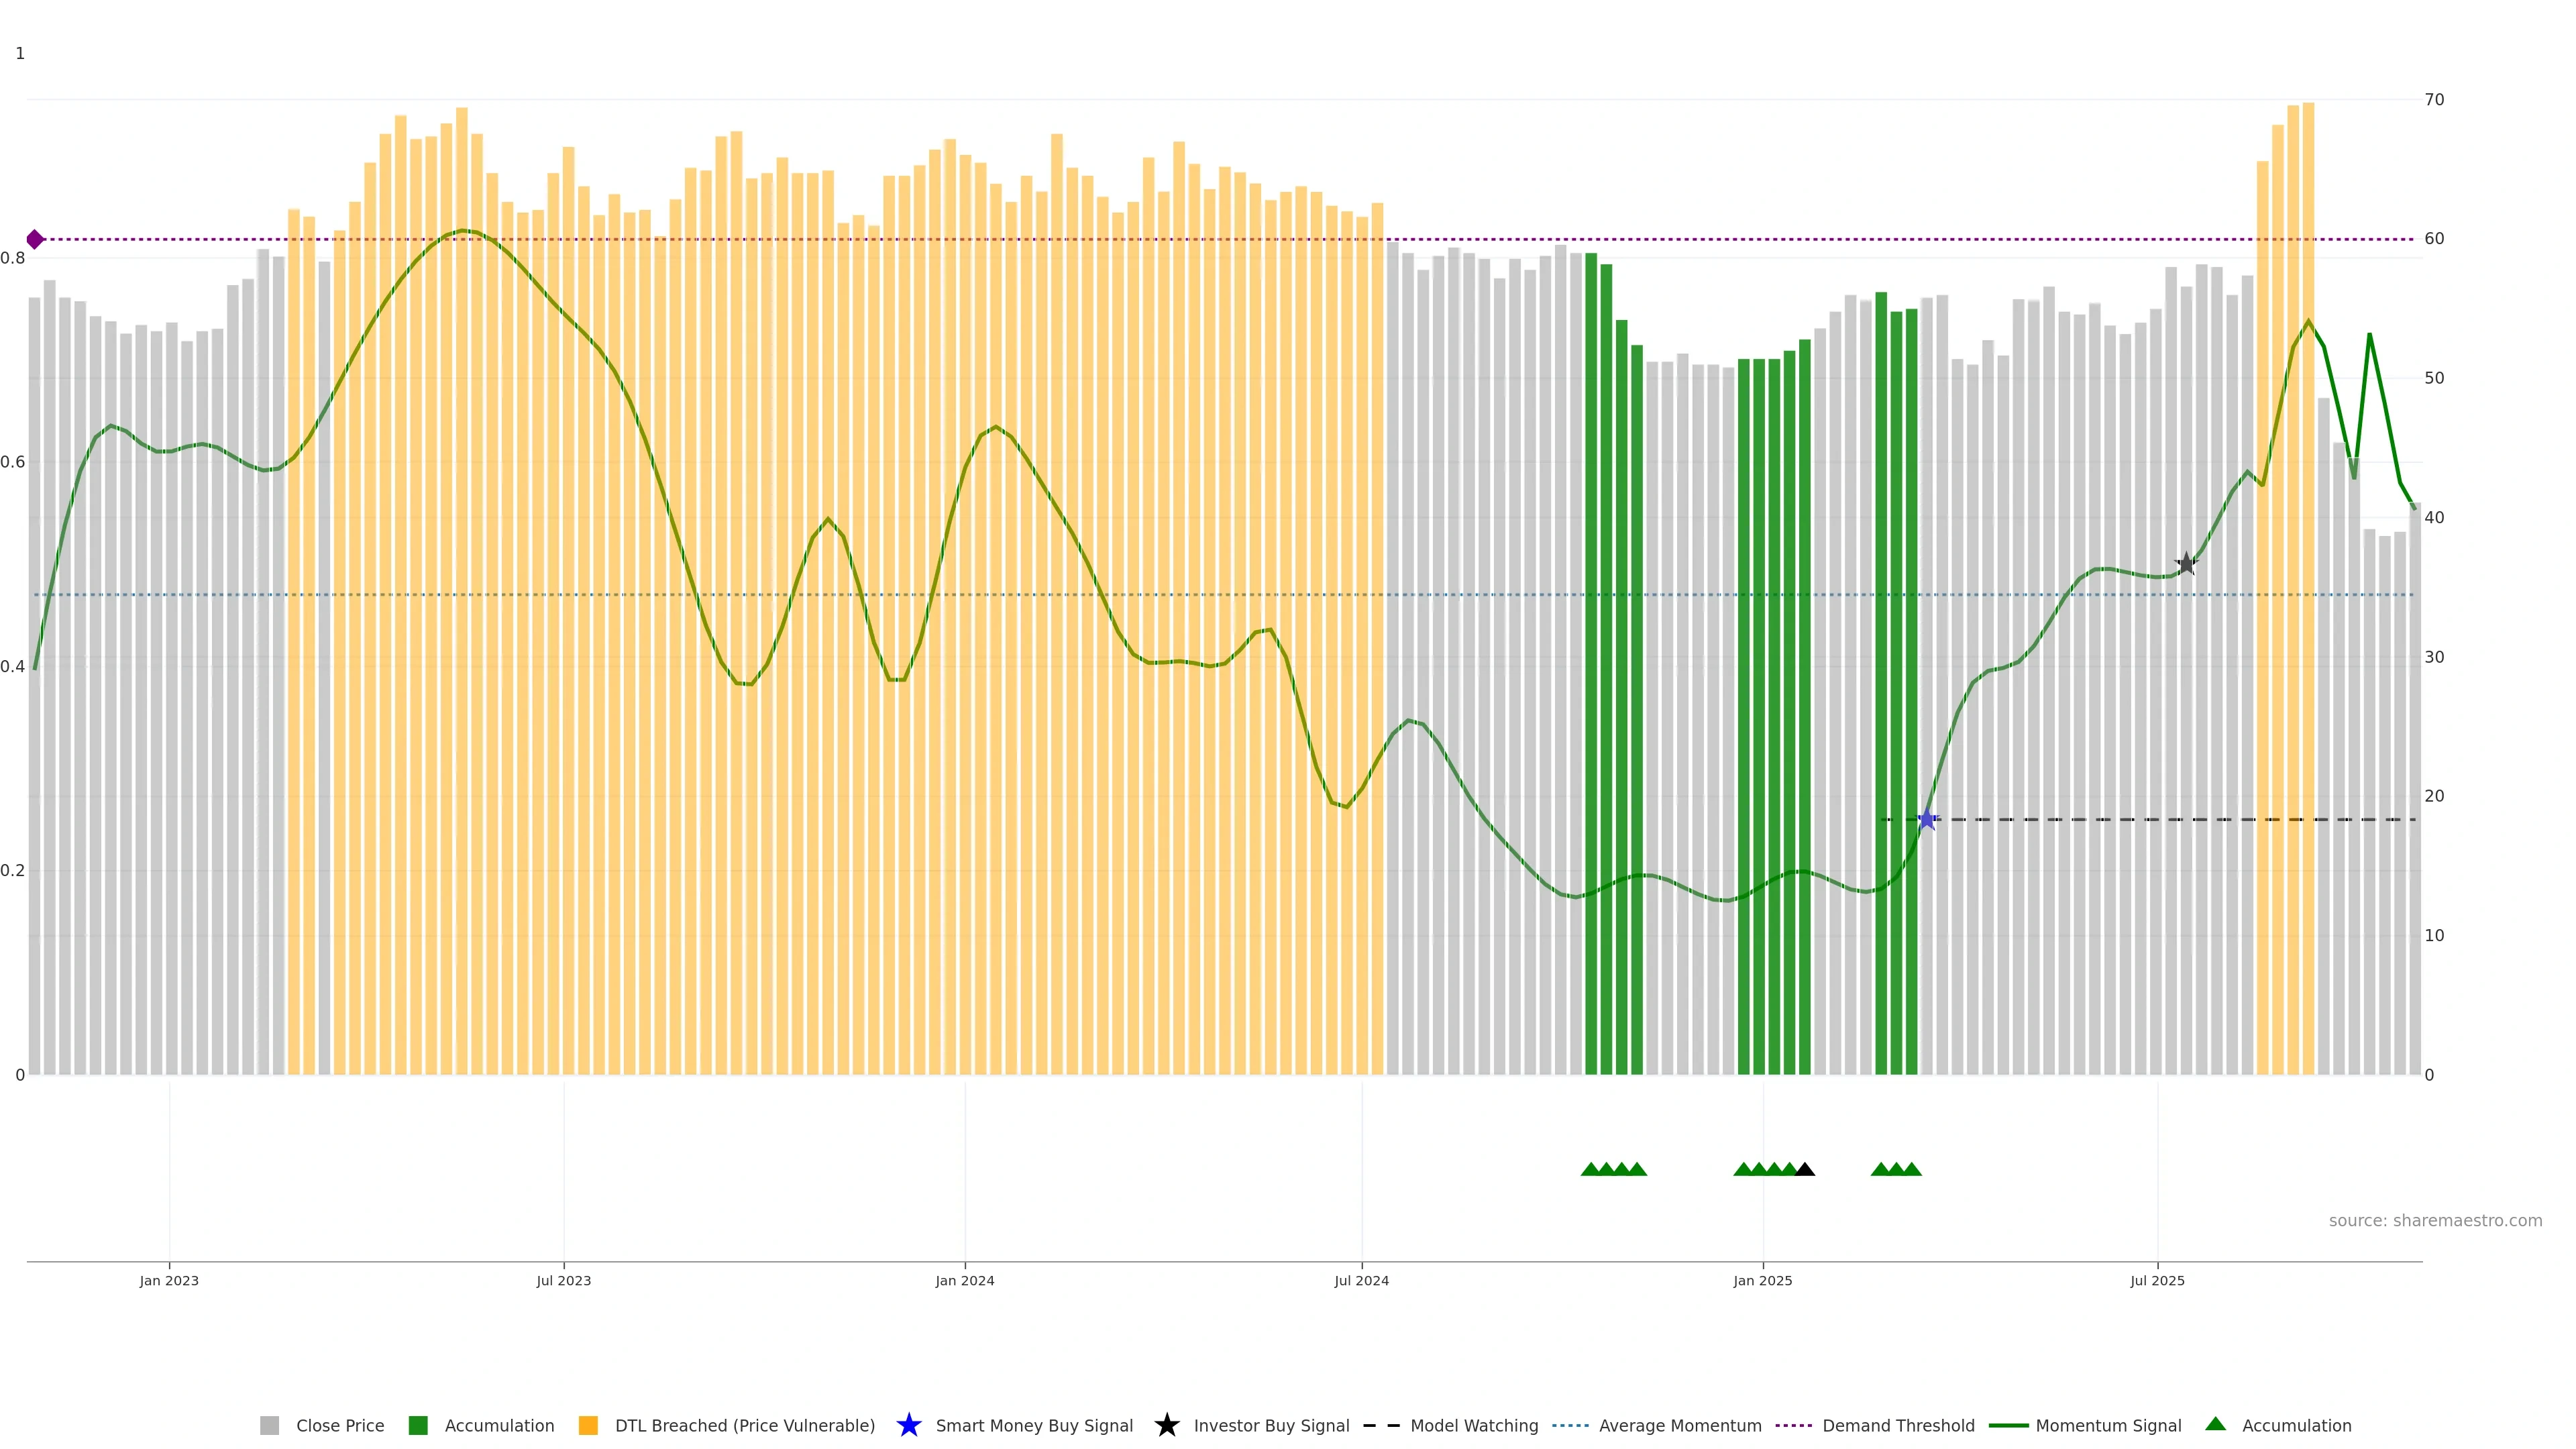
Task: Click black star icon in legend
Action: 1166,1426
